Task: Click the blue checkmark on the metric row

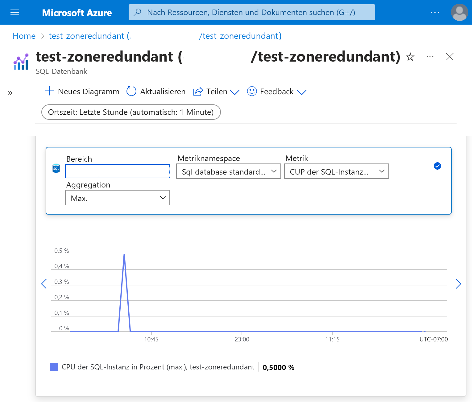Action: click(437, 166)
